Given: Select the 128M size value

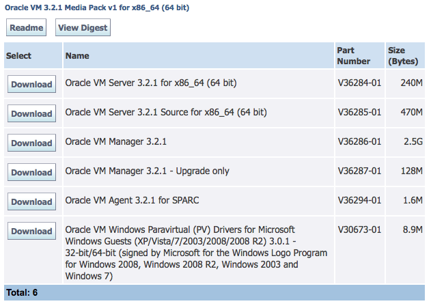Looking at the screenshot, I should point(411,171).
